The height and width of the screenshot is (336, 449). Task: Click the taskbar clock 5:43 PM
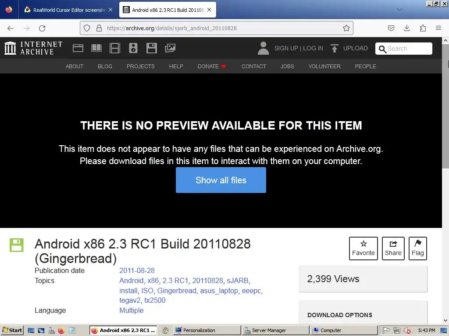pyautogui.click(x=426, y=330)
